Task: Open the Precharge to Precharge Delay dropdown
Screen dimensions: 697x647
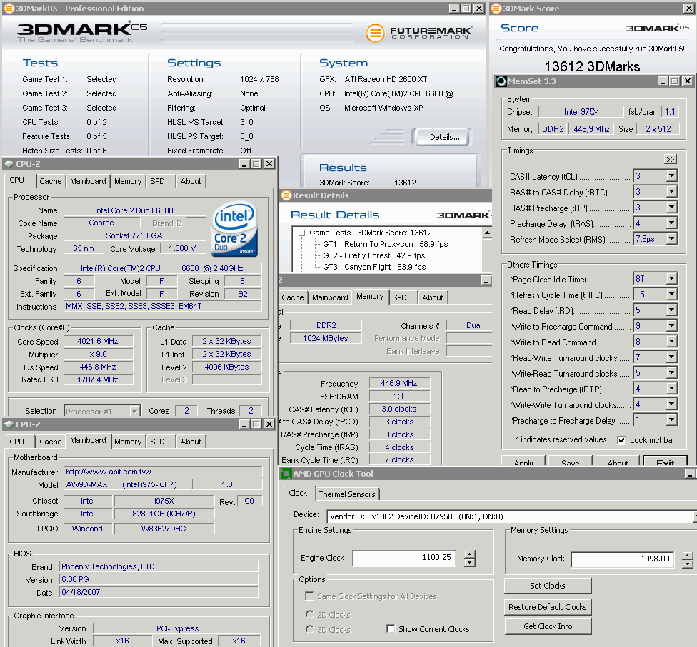Action: pyautogui.click(x=672, y=419)
